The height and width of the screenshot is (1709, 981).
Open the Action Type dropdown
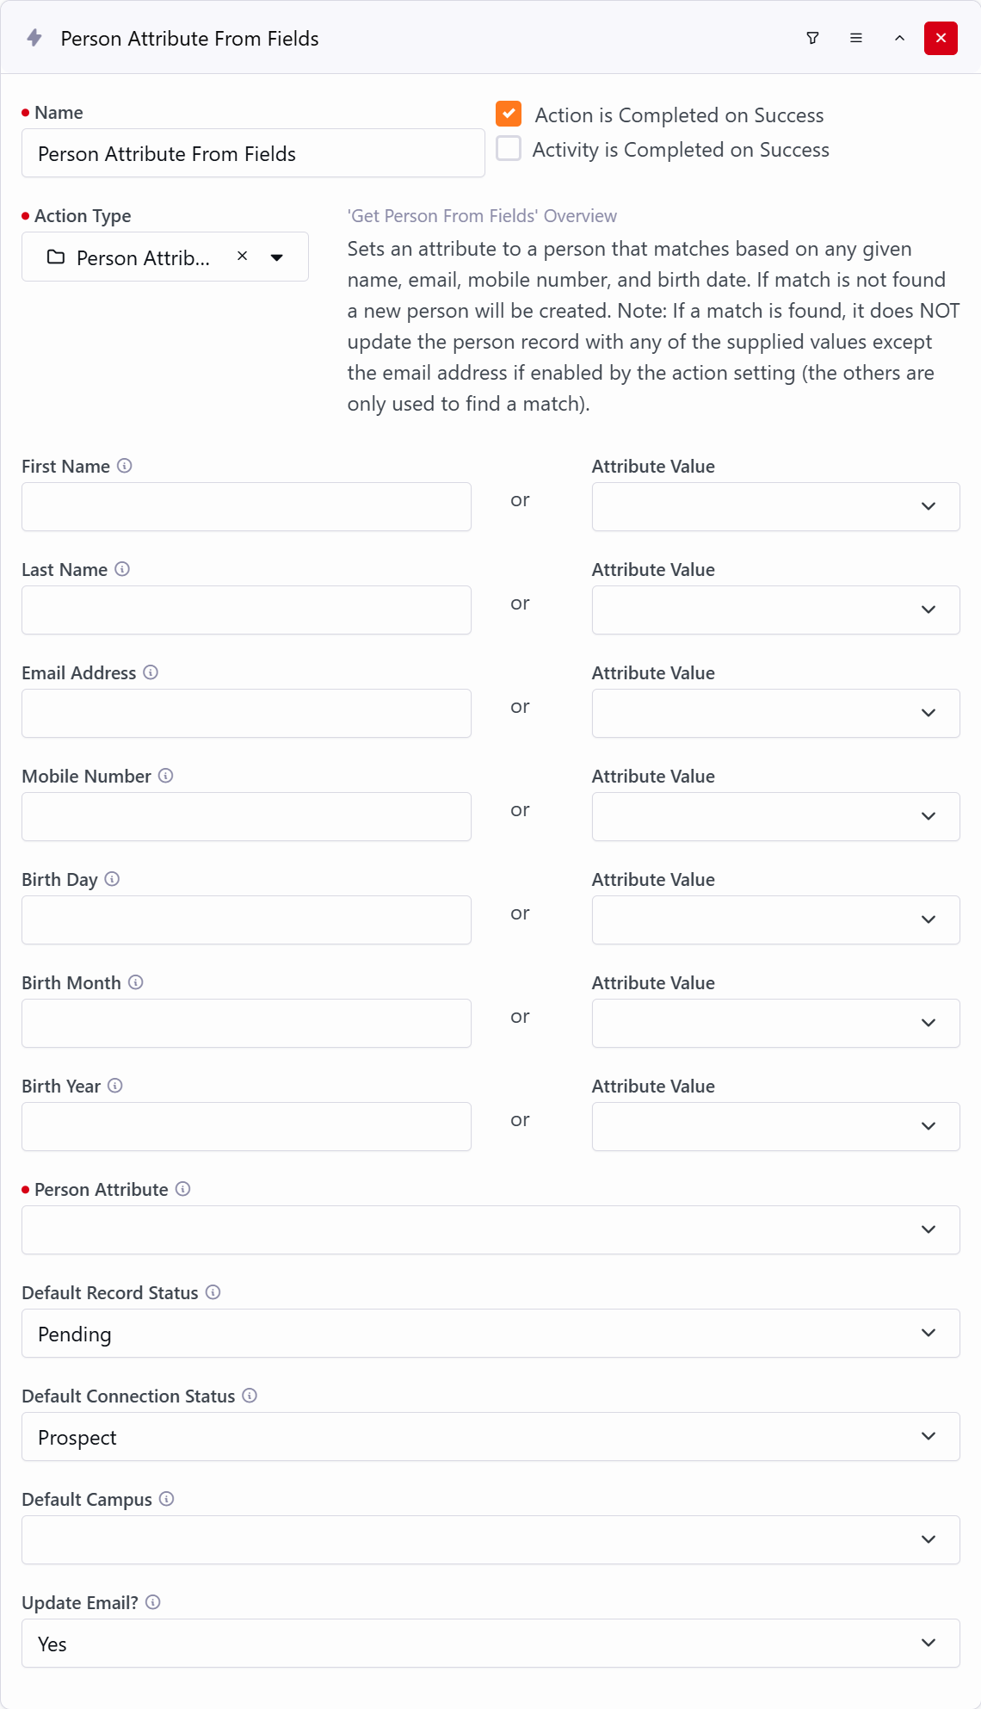(277, 257)
